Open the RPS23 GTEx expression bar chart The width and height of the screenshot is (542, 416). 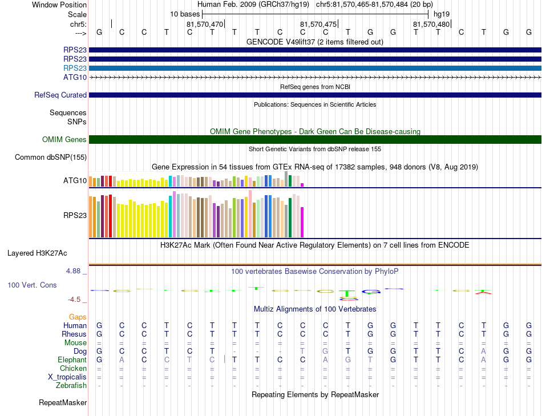tap(196, 213)
